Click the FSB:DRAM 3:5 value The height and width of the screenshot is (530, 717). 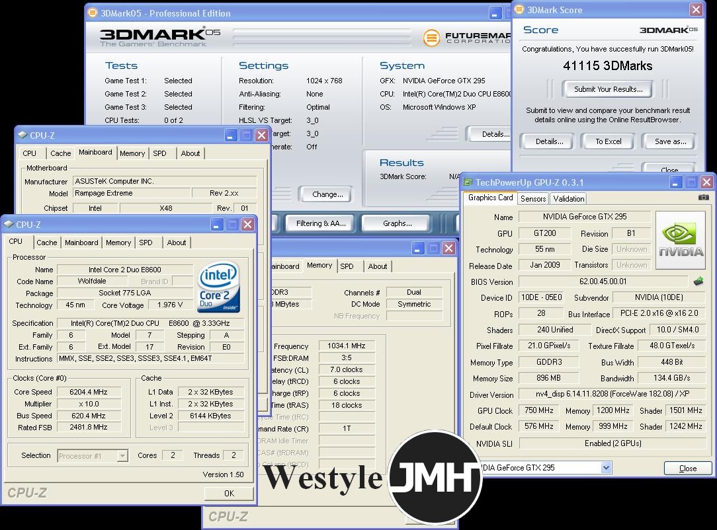point(347,358)
